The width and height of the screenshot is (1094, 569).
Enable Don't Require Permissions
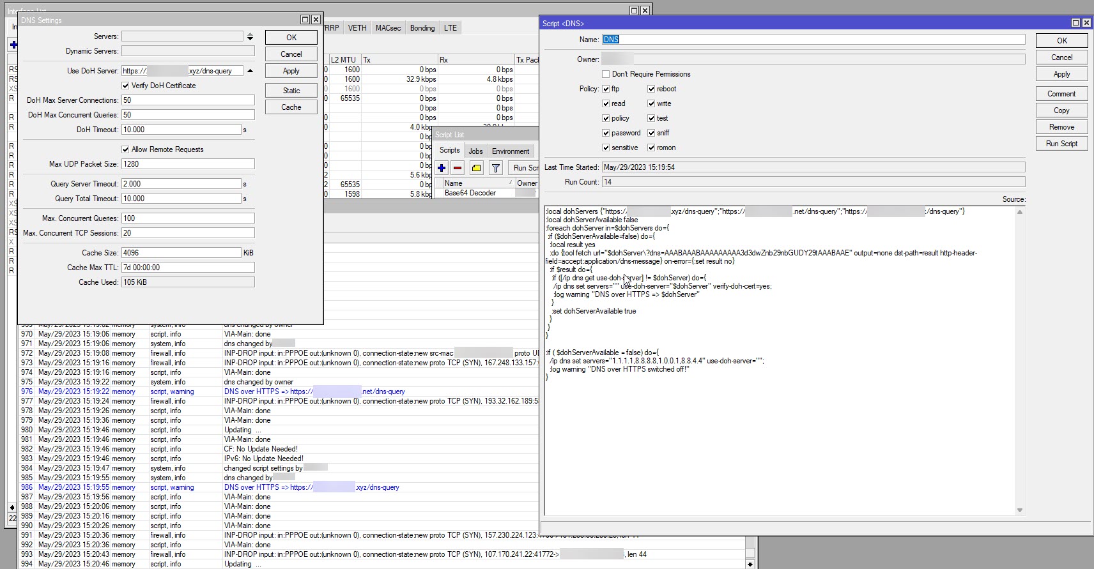point(606,74)
